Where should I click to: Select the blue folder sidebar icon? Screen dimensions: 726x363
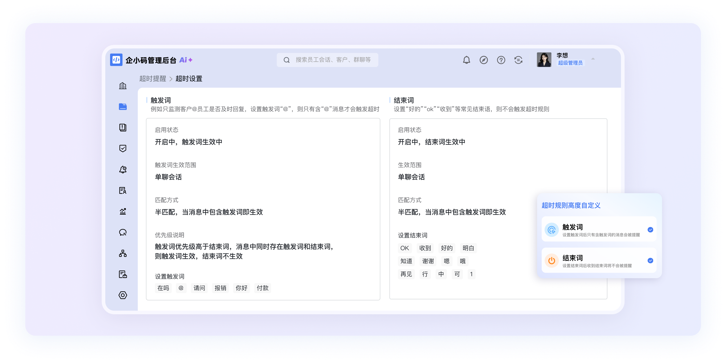(x=123, y=106)
